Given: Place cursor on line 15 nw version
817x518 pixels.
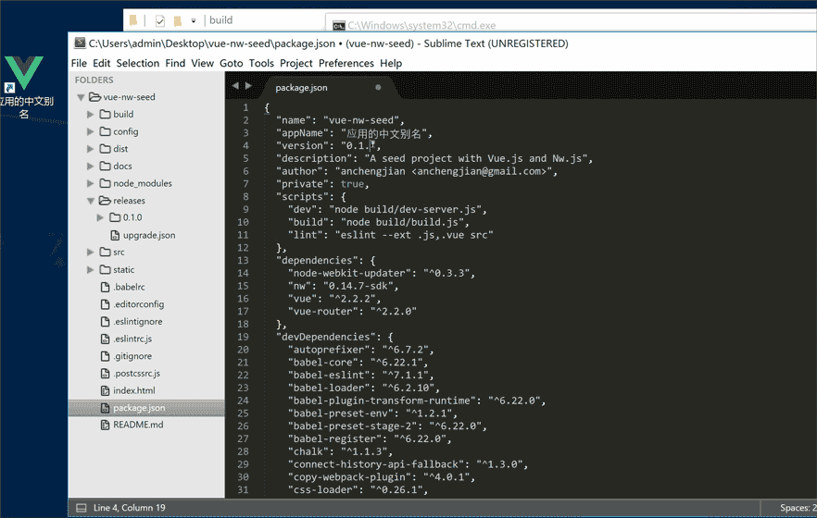Looking at the screenshot, I should pos(360,286).
